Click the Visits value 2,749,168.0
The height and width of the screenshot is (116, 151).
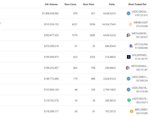click(109, 90)
